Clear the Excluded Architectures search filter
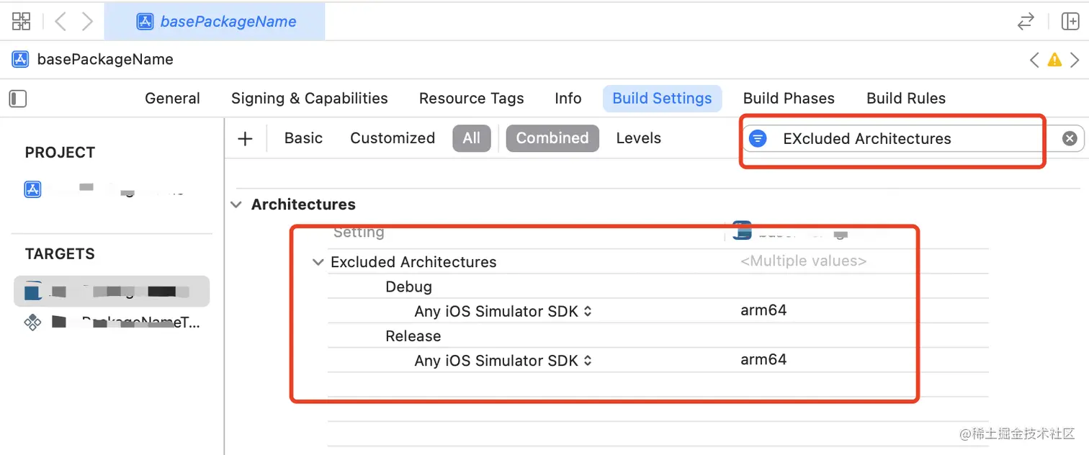The image size is (1089, 455). pyautogui.click(x=1070, y=138)
